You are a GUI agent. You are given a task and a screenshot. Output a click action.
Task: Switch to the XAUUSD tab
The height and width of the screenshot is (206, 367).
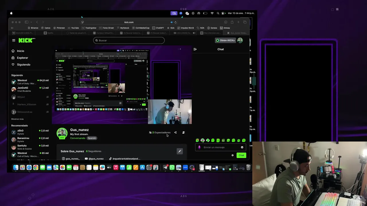[22, 33]
